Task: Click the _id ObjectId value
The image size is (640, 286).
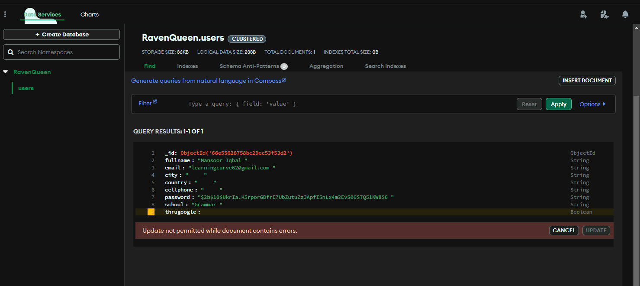Action: (237, 153)
